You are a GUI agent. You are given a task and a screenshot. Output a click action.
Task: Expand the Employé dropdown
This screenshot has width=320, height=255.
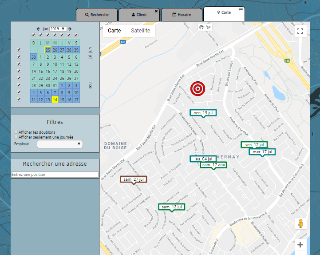[x=60, y=144]
